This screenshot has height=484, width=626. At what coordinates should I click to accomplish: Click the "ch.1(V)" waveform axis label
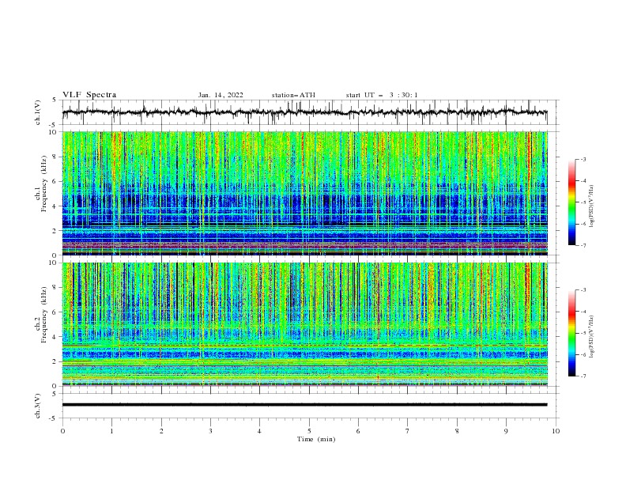coord(37,112)
